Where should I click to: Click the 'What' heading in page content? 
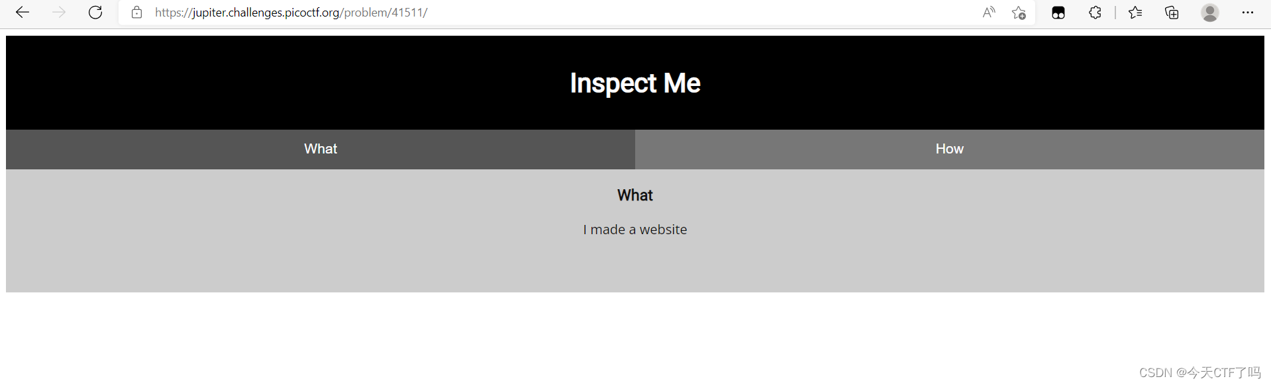click(634, 195)
